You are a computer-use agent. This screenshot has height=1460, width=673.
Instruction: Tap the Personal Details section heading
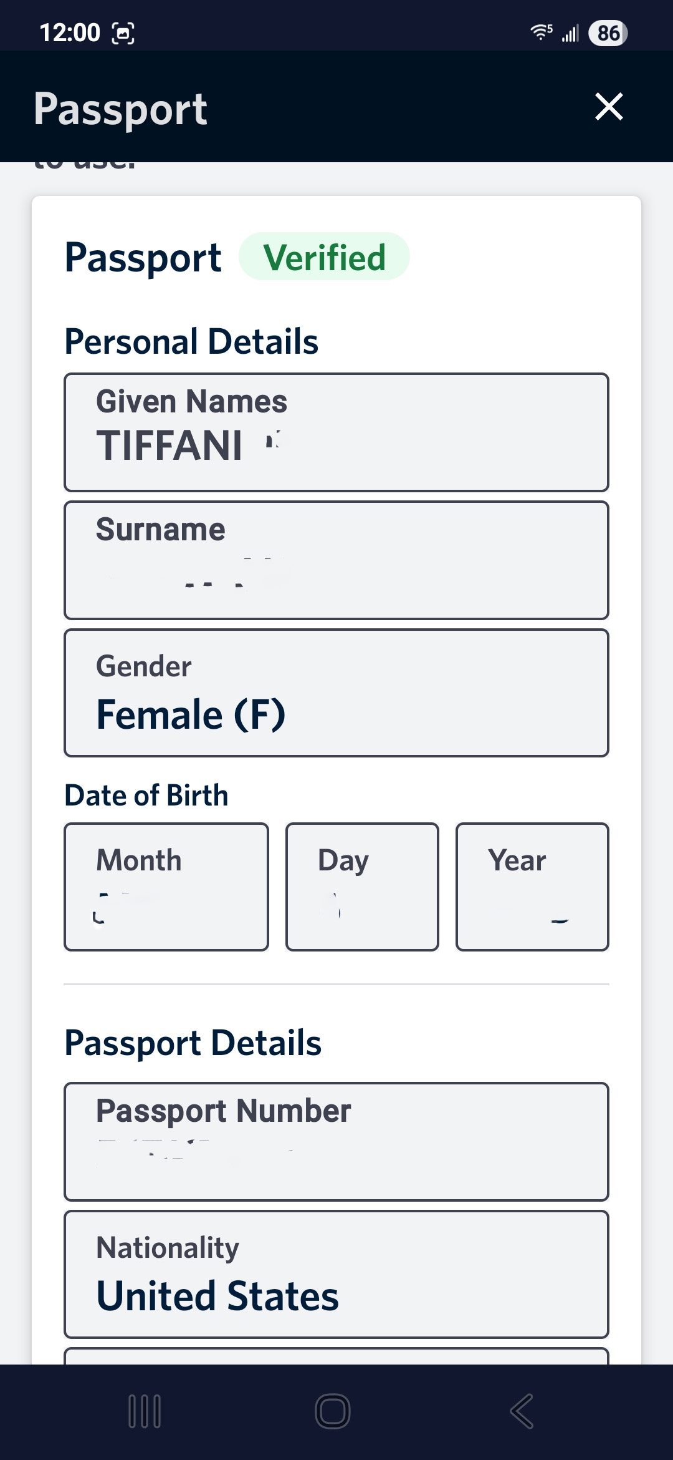[191, 341]
